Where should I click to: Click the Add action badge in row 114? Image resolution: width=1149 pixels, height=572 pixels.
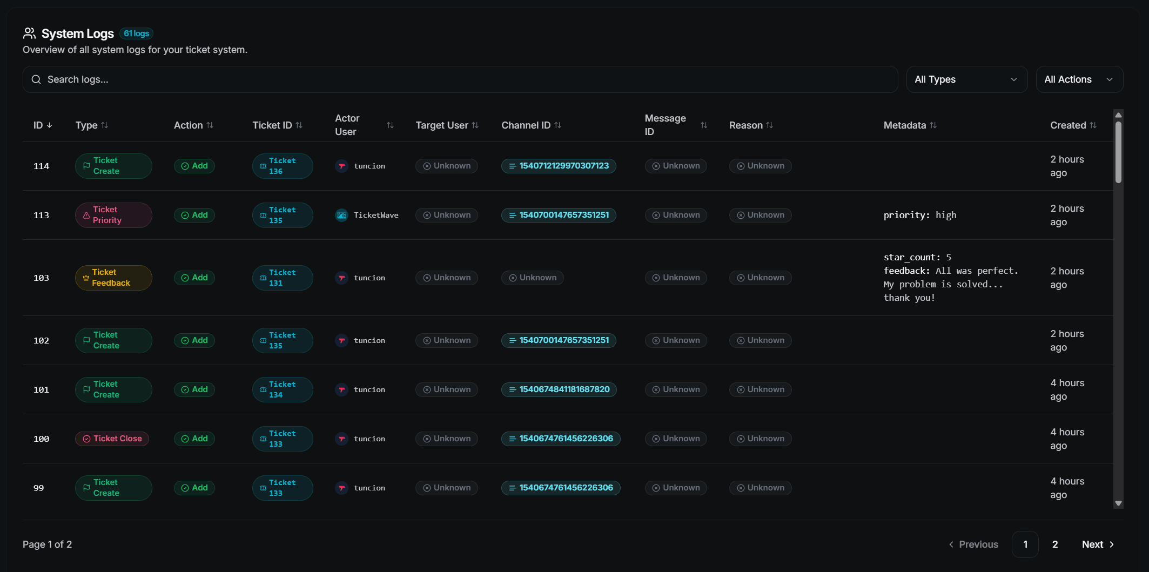pos(194,166)
